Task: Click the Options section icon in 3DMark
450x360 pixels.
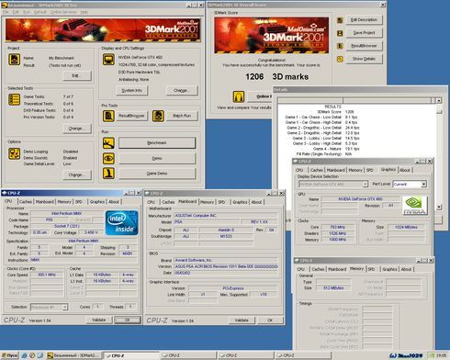Action: (14, 154)
